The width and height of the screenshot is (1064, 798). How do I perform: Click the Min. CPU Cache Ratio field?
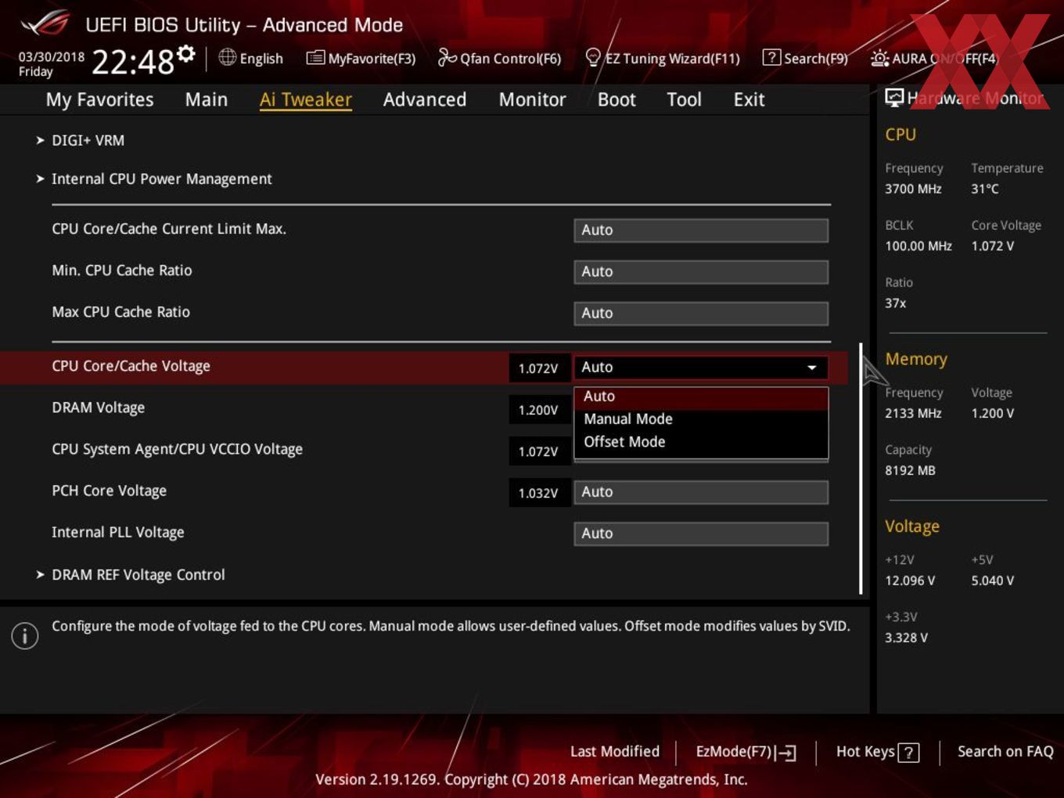coord(701,271)
